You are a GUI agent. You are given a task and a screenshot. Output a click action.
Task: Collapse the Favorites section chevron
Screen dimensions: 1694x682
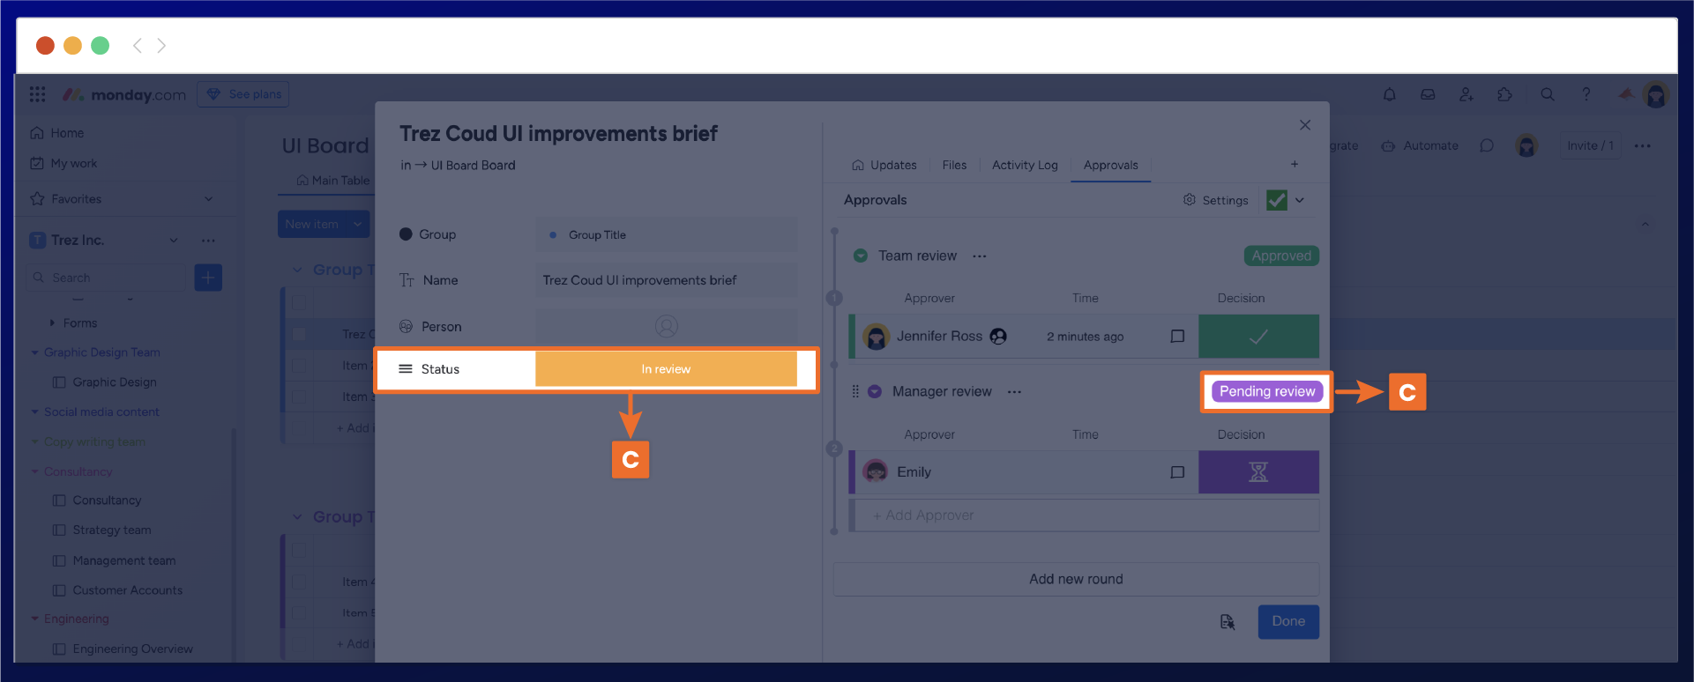tap(209, 199)
